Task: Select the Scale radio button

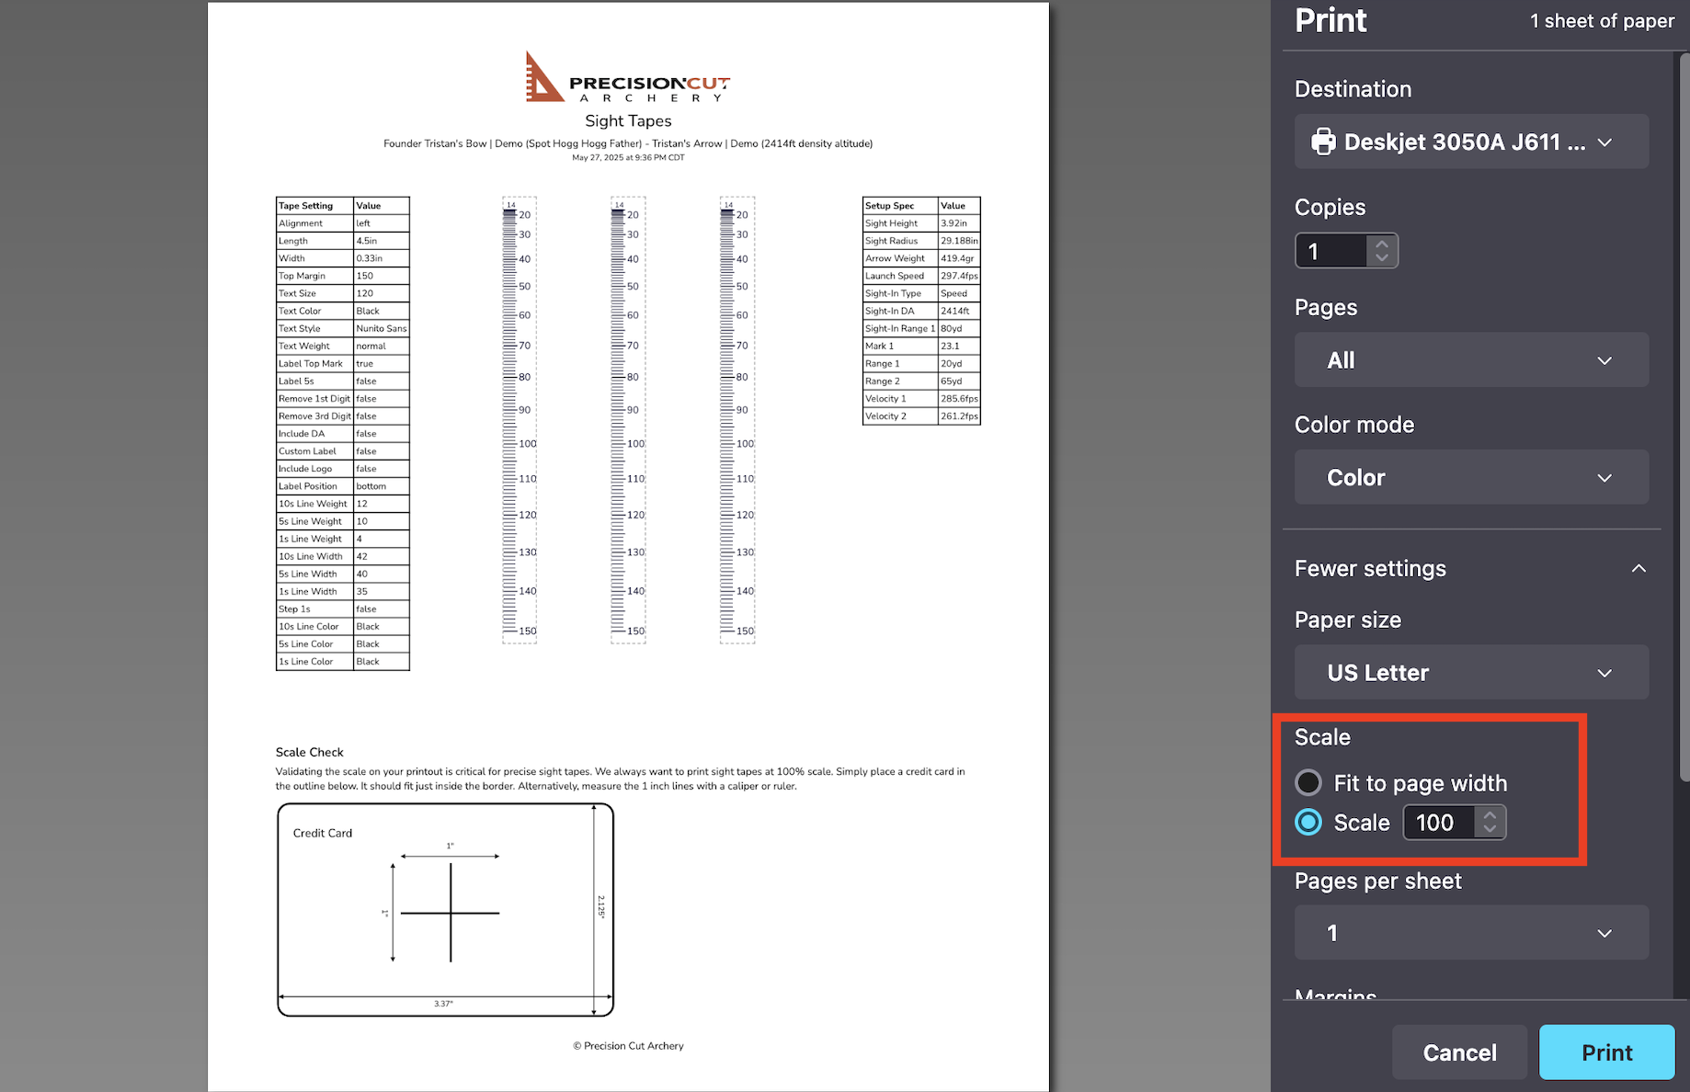Action: pos(1308,823)
